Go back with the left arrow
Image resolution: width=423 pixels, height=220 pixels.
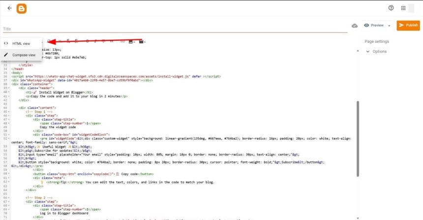click(9, 8)
